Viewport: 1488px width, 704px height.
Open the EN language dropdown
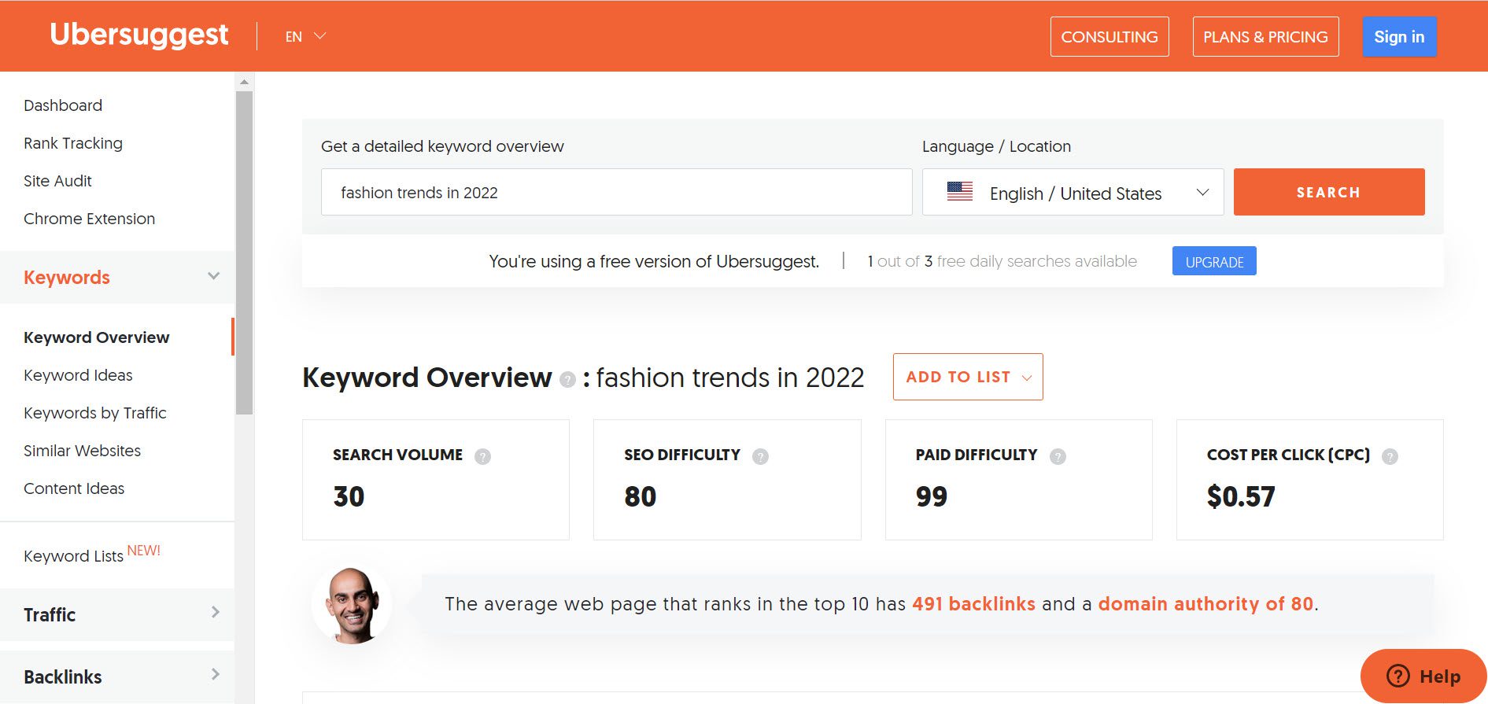pyautogui.click(x=305, y=36)
